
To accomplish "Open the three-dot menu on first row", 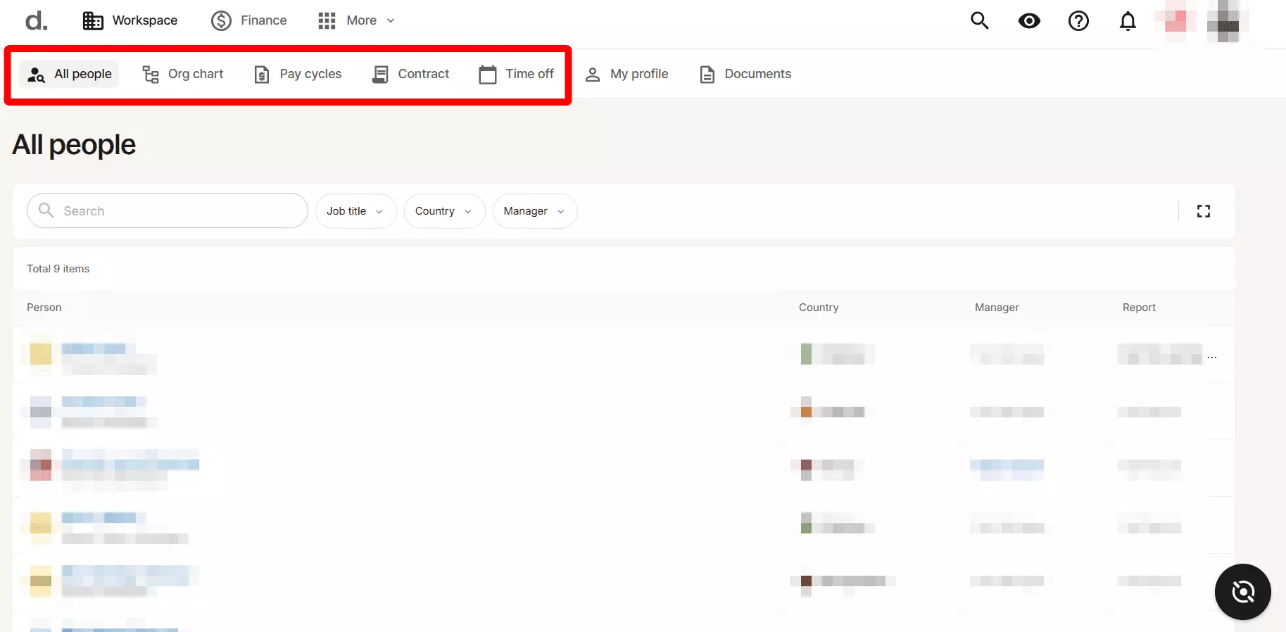I will [x=1211, y=358].
